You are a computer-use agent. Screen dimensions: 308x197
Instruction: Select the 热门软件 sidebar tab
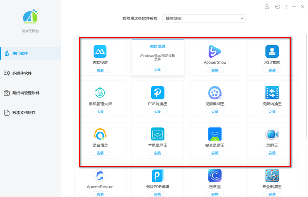[x=30, y=53]
